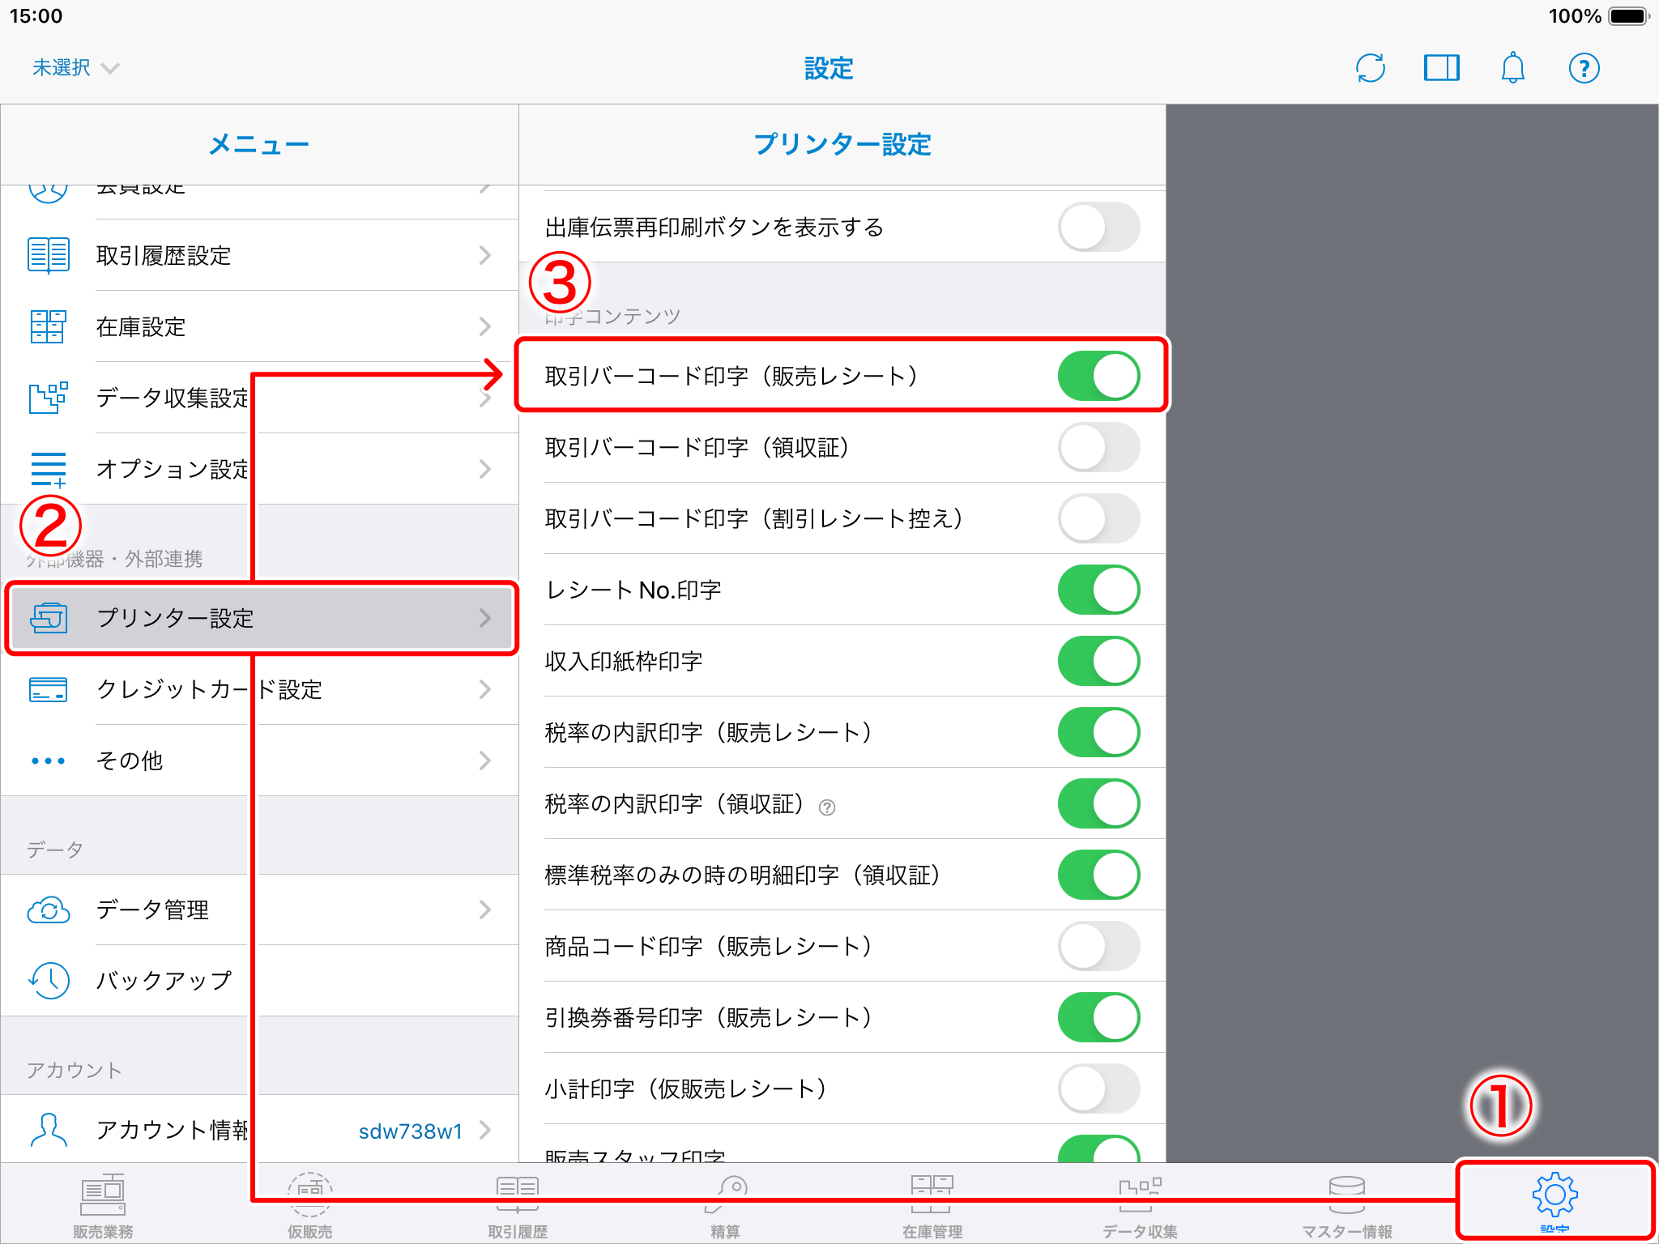Switch to the マスター情報 tab
The height and width of the screenshot is (1244, 1659).
[1347, 1207]
